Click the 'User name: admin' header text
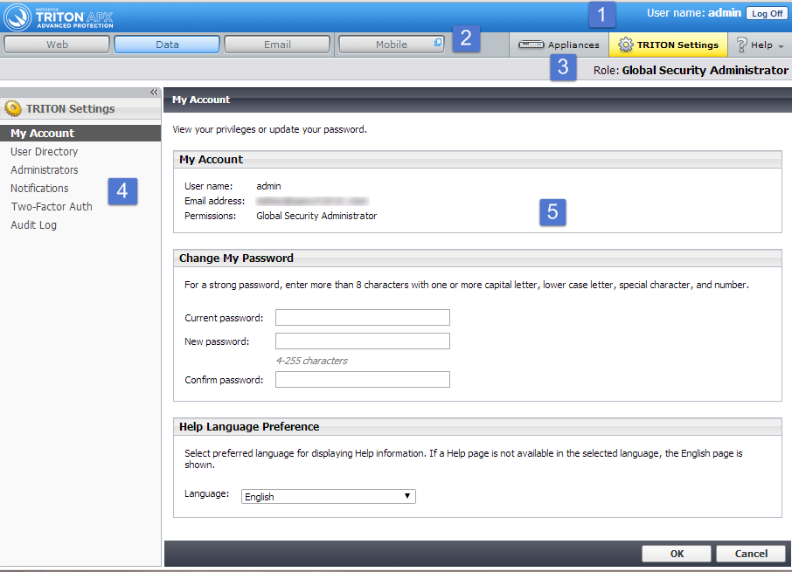 click(x=694, y=13)
